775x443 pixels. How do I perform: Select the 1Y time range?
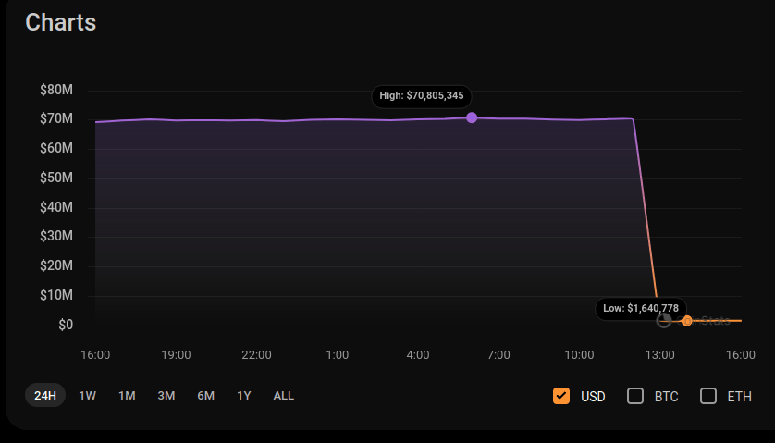point(244,396)
